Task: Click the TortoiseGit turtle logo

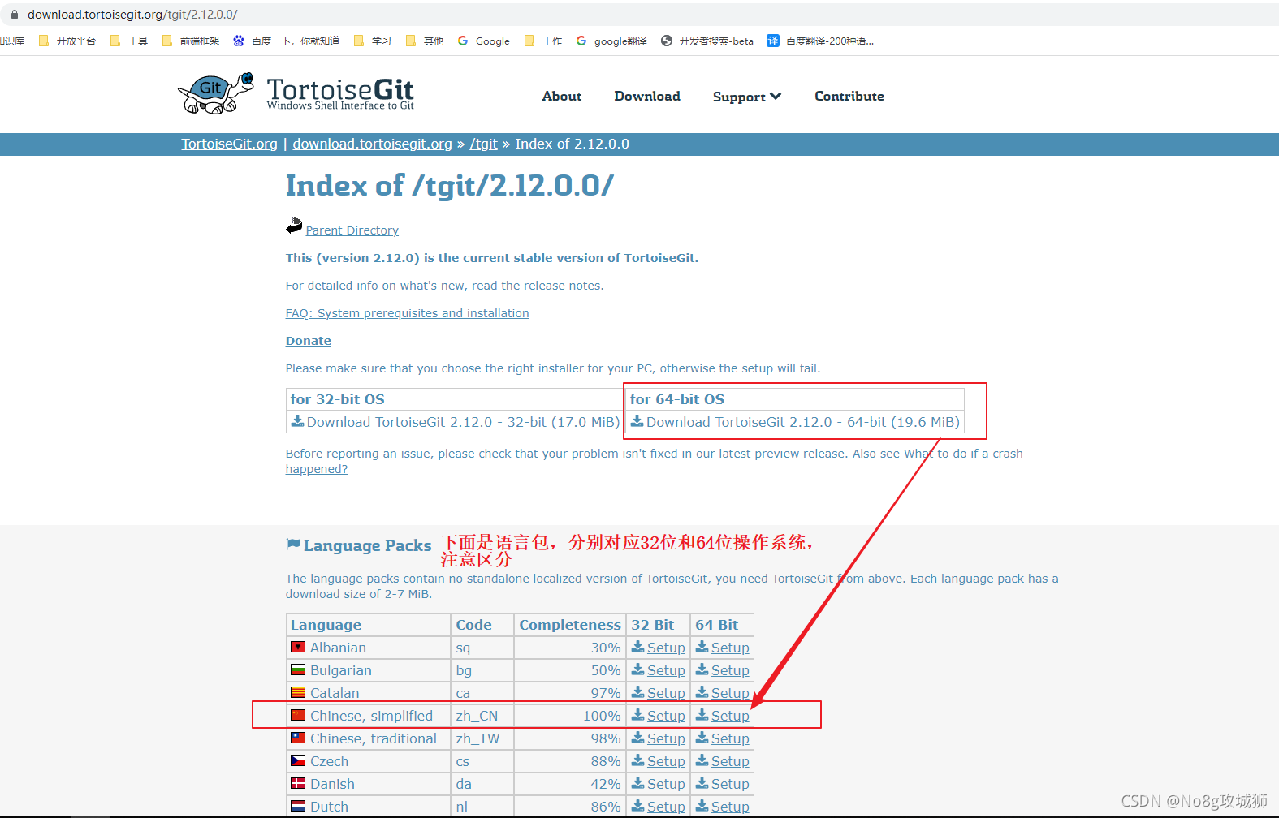Action: point(215,93)
